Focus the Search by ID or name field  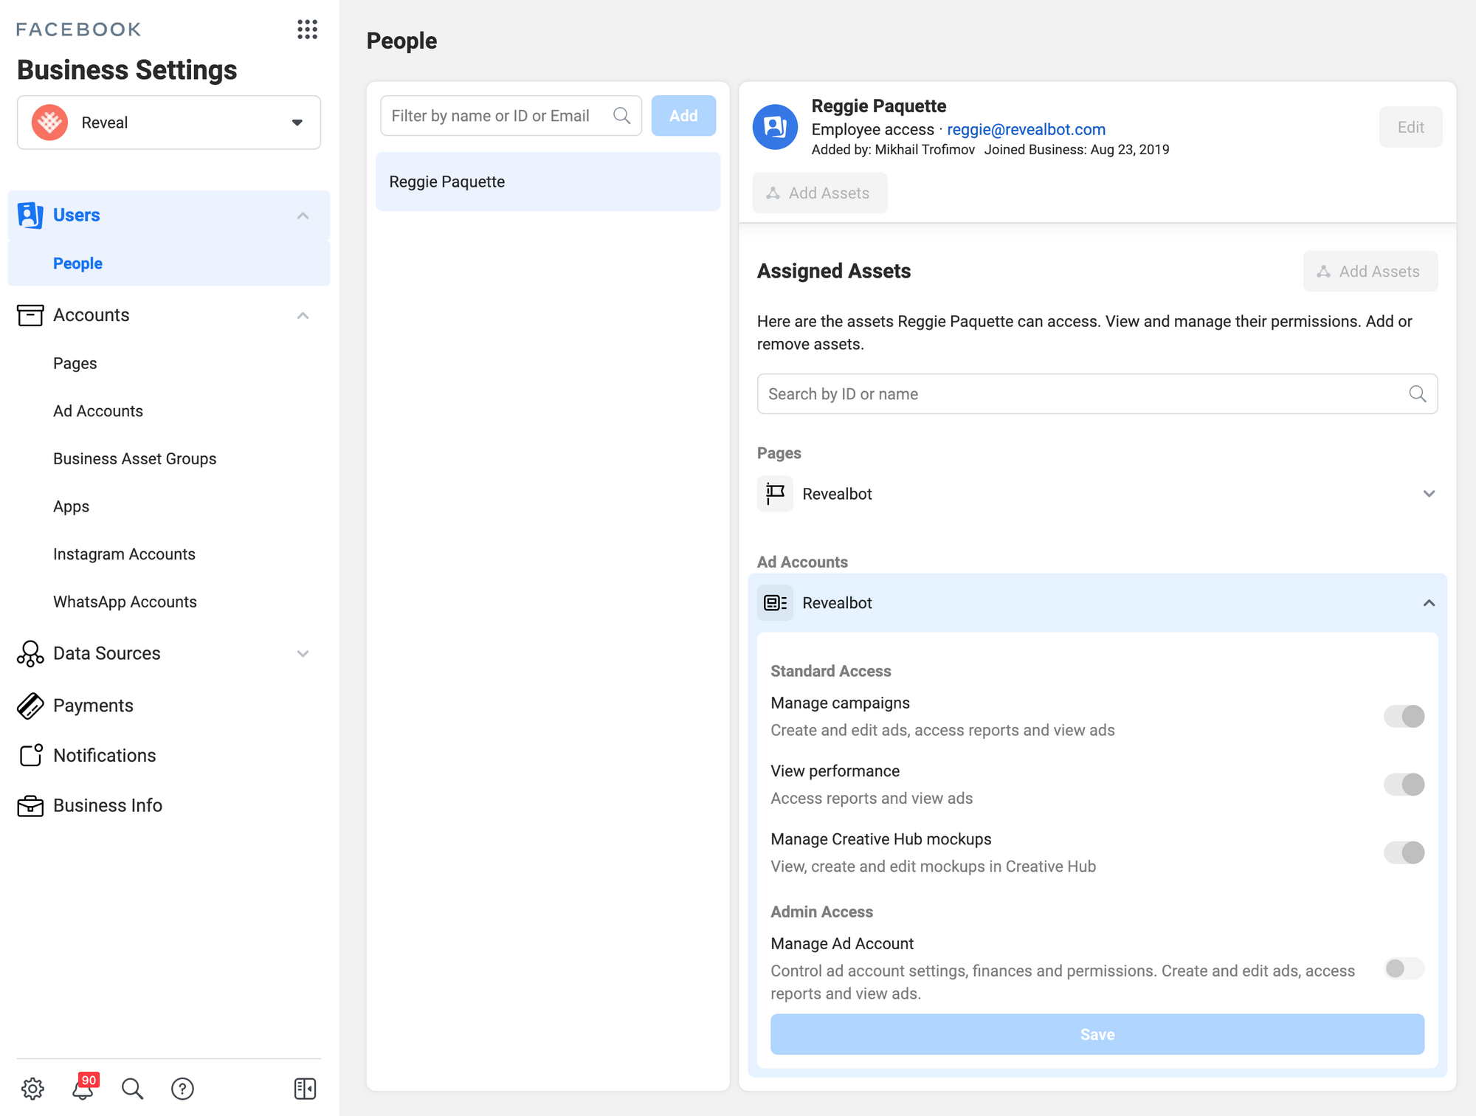coord(1097,394)
